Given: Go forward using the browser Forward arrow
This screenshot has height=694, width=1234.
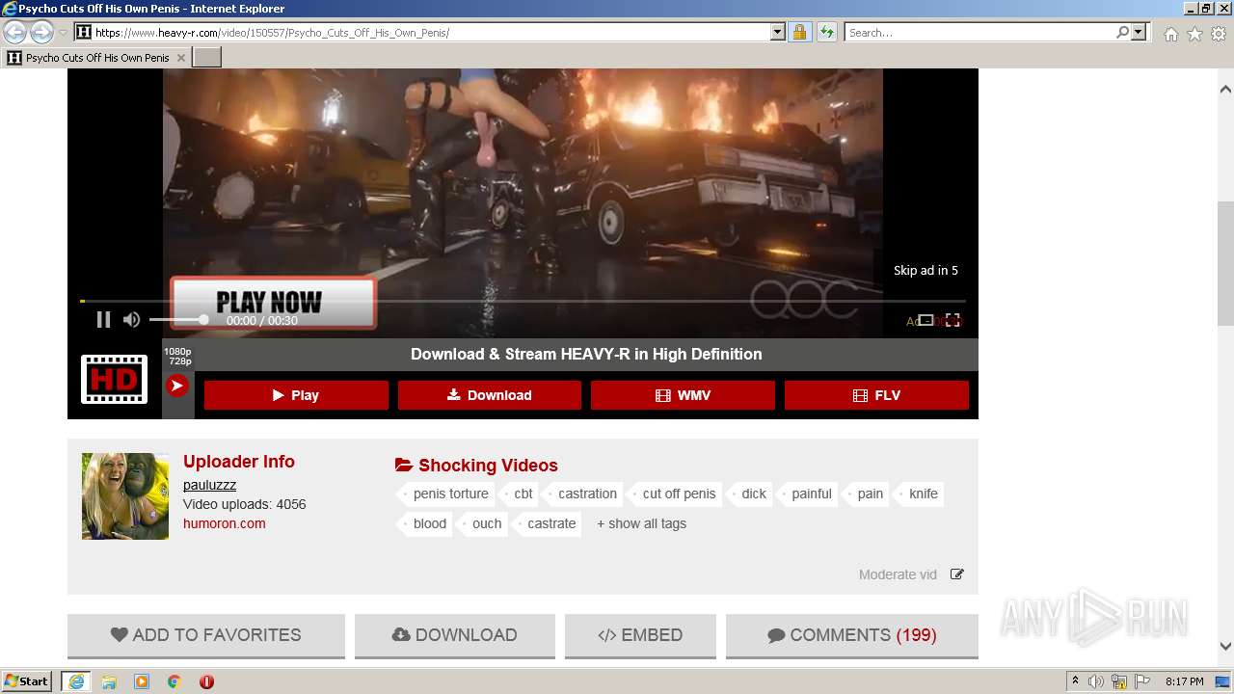Looking at the screenshot, I should click(x=41, y=33).
